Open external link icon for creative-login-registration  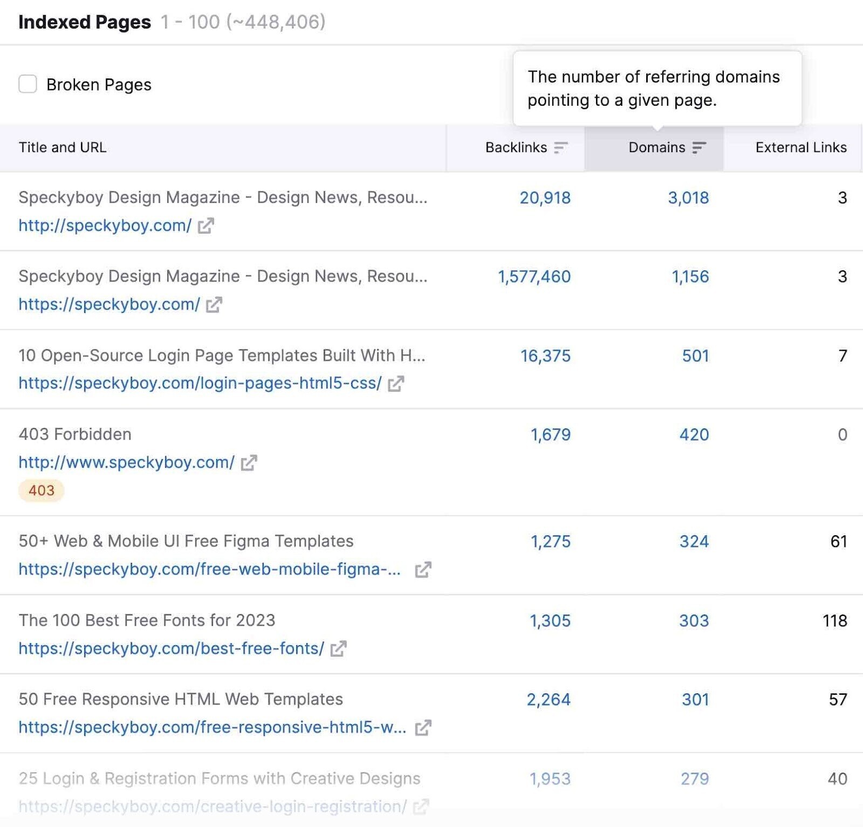[421, 807]
